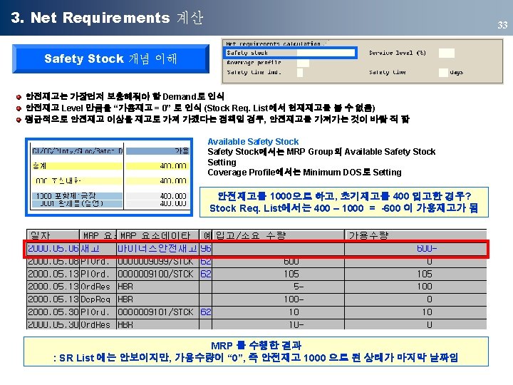Select the 2000.05.06 재고 row date cell
The height and width of the screenshot is (385, 513).
(x=53, y=249)
